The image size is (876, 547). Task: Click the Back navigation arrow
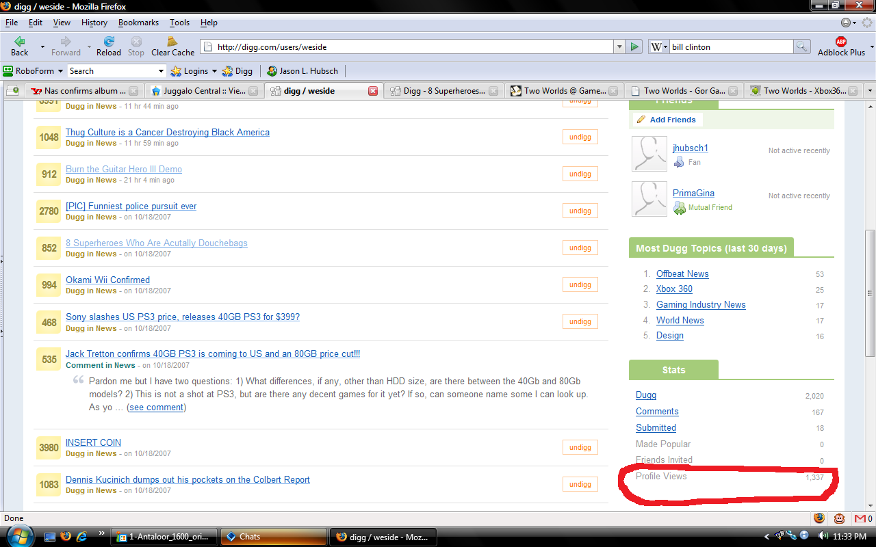point(20,42)
